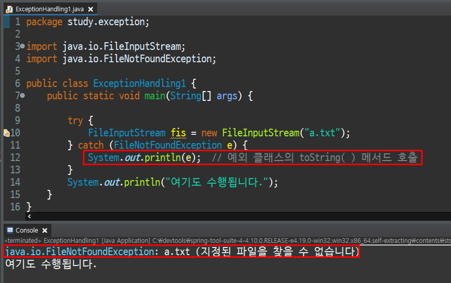The width and height of the screenshot is (451, 283).
Task: Click 'study.exception;' on line 1
Action: pyautogui.click(x=108, y=22)
